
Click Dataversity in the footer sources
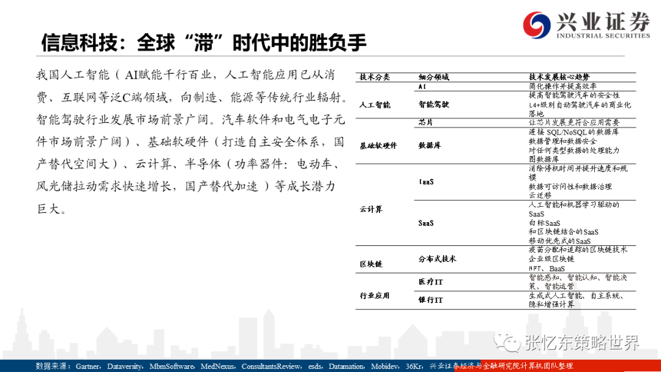[x=124, y=366]
